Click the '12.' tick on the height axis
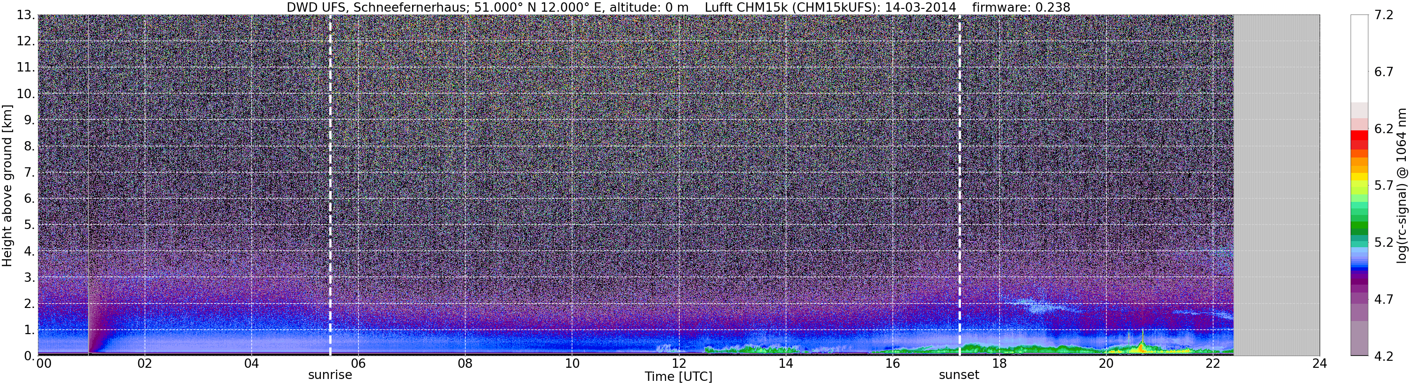This screenshot has height=386, width=1411. (25, 42)
